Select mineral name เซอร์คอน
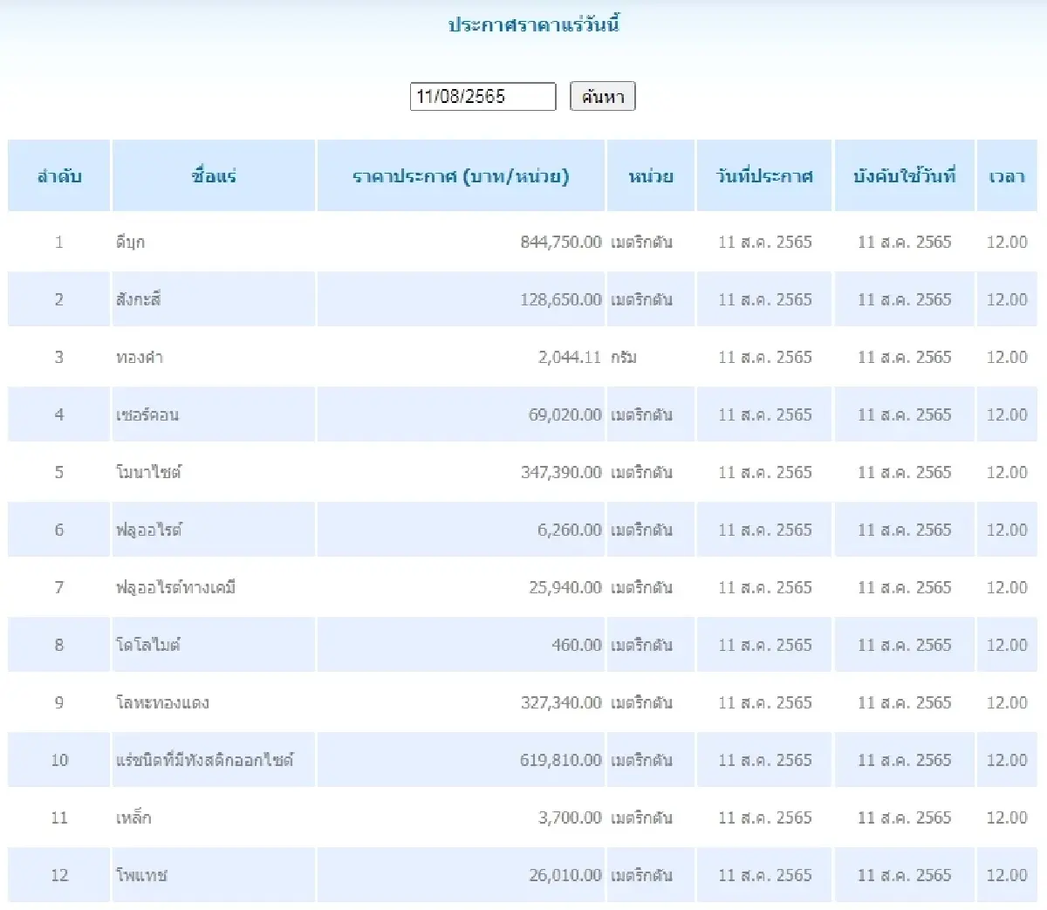 [147, 414]
